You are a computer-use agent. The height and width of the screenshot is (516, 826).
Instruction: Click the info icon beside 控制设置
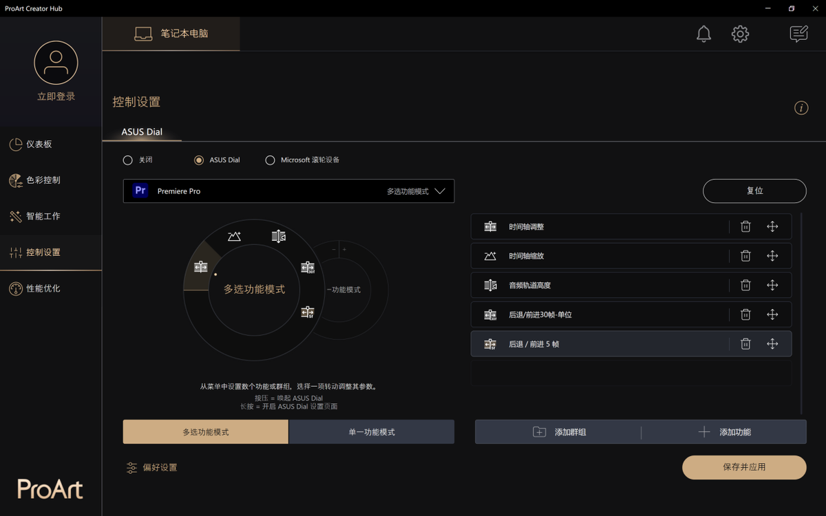click(801, 108)
